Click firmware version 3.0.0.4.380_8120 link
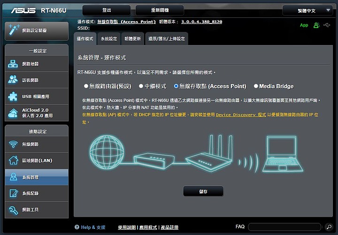Screen dimensions: 338x235 click(x=201, y=22)
